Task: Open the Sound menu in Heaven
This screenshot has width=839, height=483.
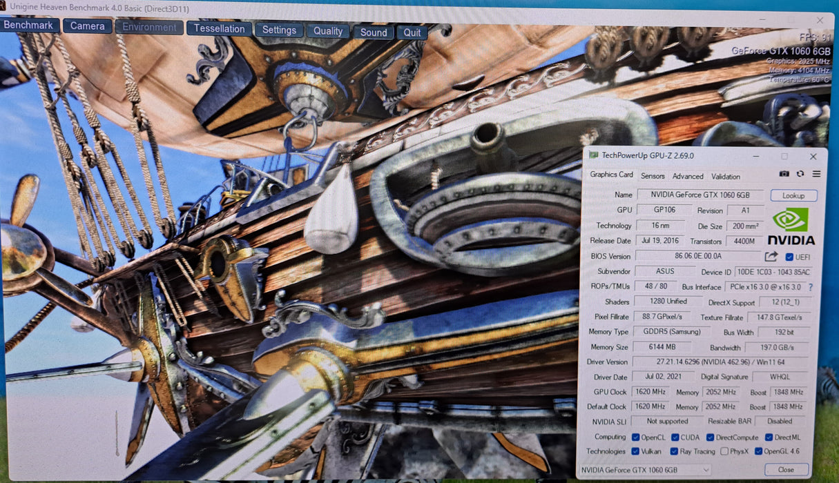Action: click(374, 32)
